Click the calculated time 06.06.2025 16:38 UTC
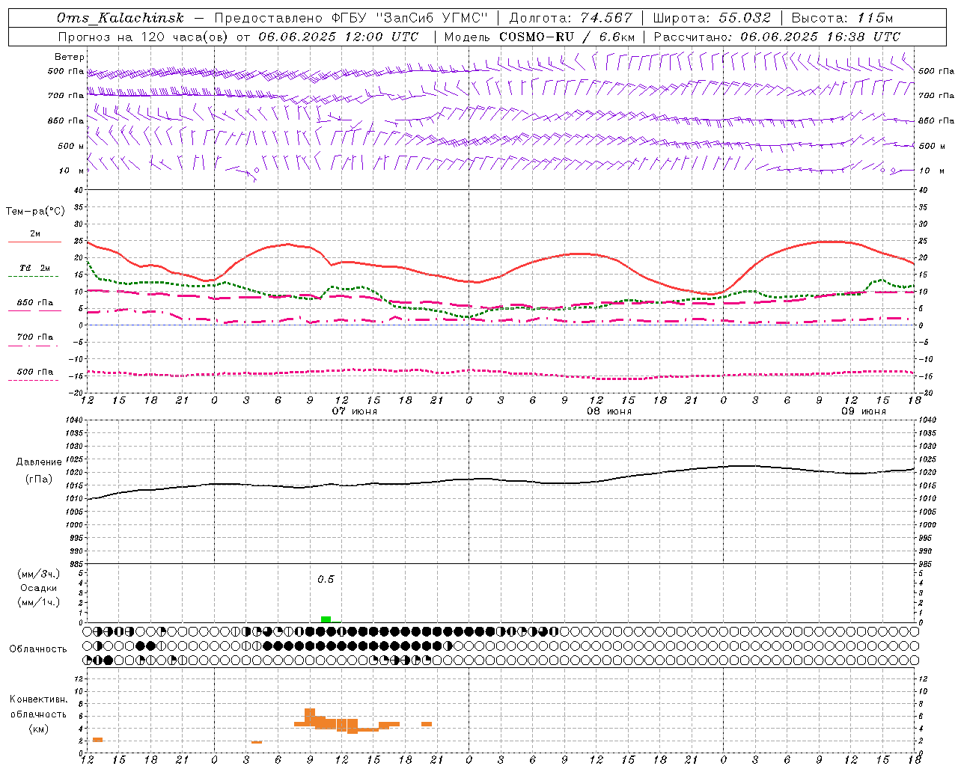Viewport: 958px width, 766px height. click(820, 37)
